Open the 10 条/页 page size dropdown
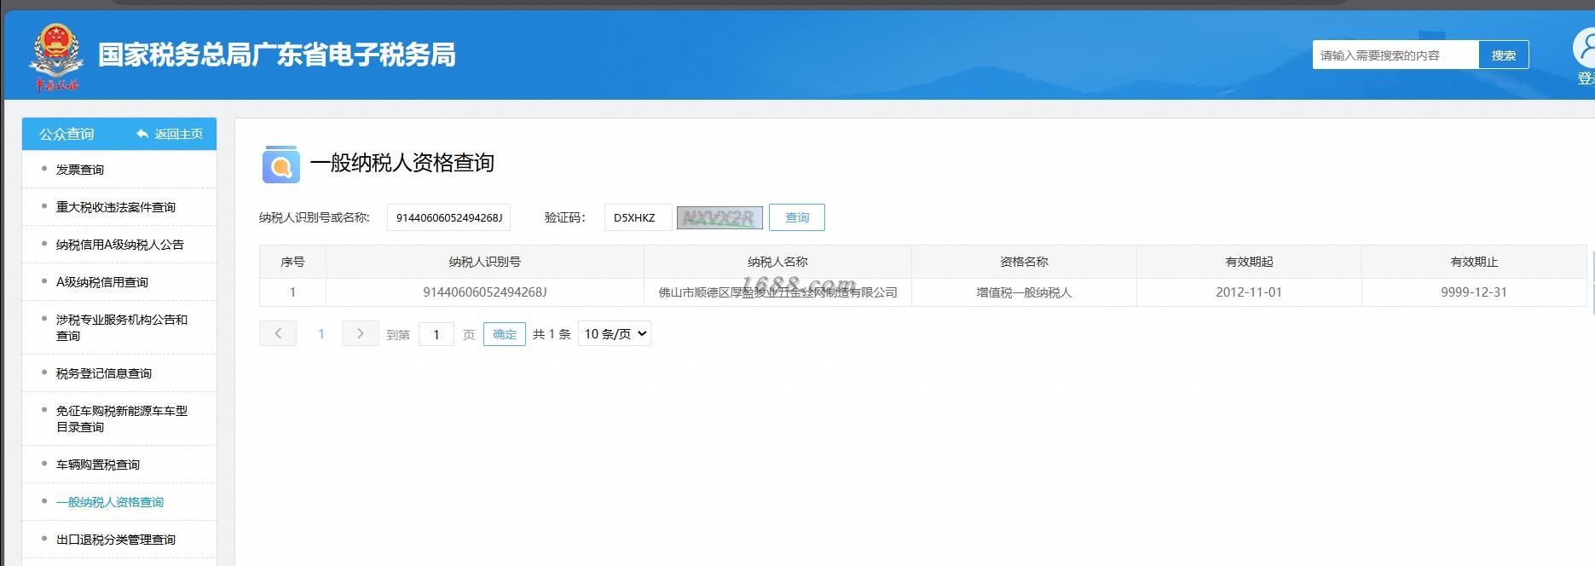 coord(614,333)
